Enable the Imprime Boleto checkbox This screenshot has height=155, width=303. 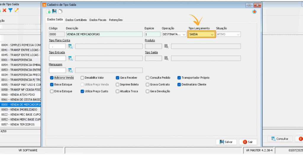pyautogui.click(x=117, y=84)
